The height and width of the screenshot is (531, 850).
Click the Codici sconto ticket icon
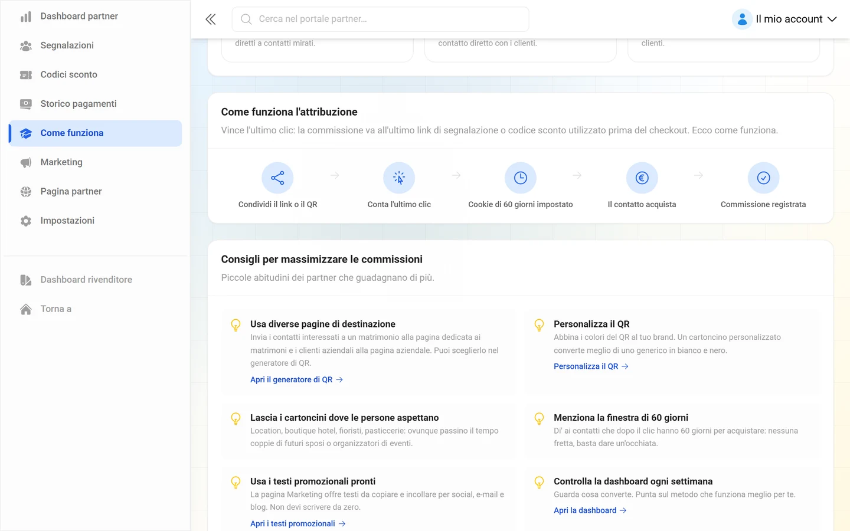[x=26, y=75]
